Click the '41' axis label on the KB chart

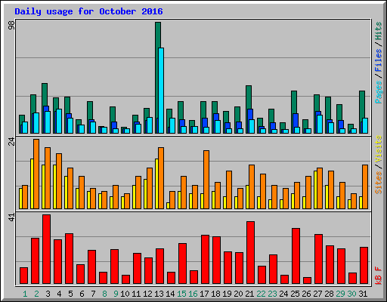[x=11, y=217]
